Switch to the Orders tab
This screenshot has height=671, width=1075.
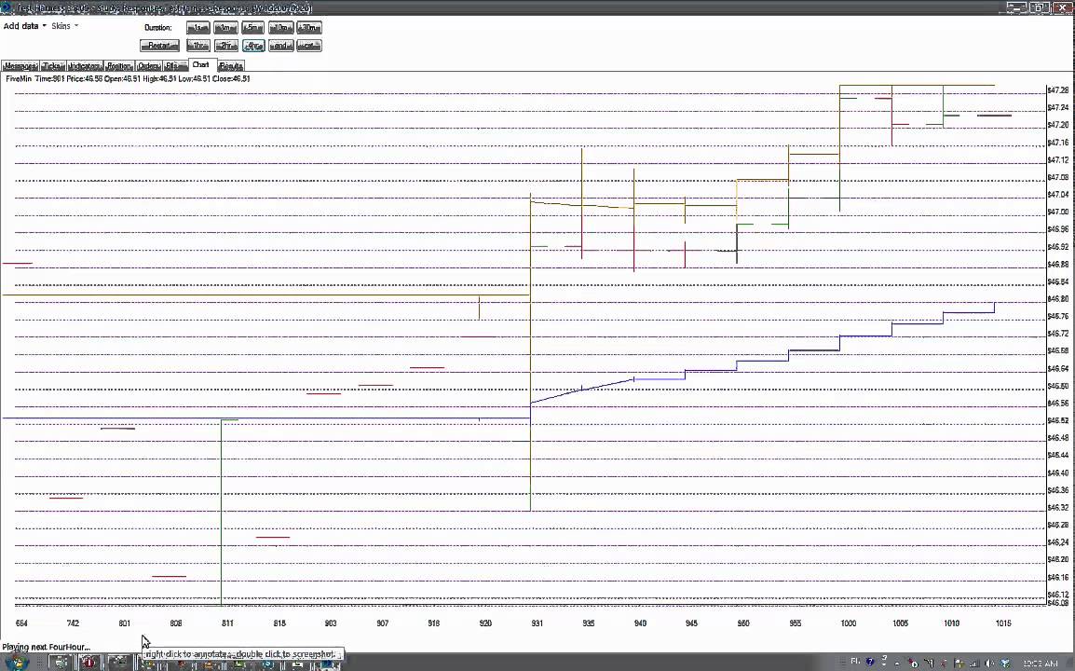tap(149, 66)
